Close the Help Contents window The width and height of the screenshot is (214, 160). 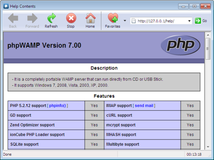pos(205,6)
